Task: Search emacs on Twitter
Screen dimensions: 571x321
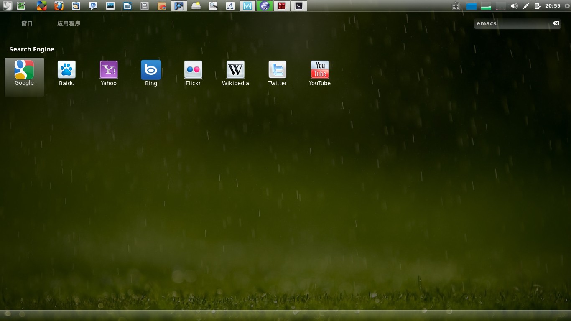Action: (278, 74)
